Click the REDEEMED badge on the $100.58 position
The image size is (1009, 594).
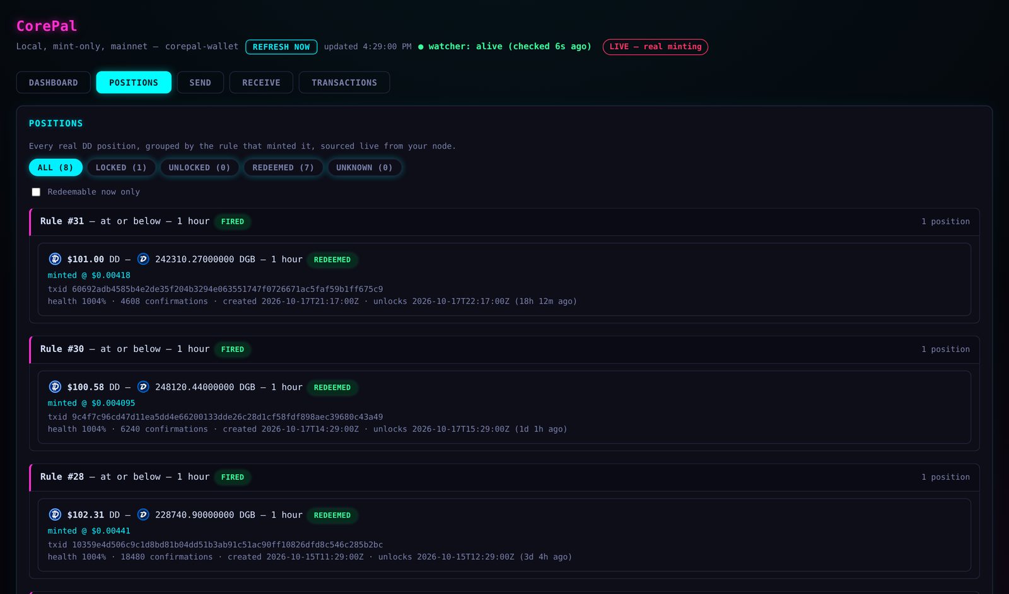332,388
